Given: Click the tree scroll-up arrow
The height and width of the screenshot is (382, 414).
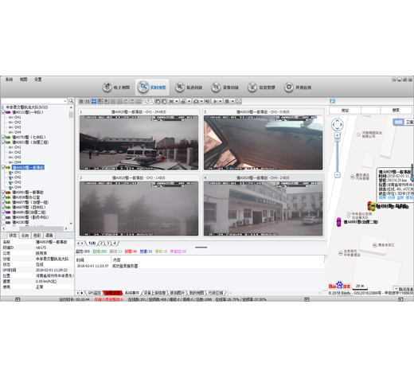Looking at the screenshot, I should click(x=71, y=107).
